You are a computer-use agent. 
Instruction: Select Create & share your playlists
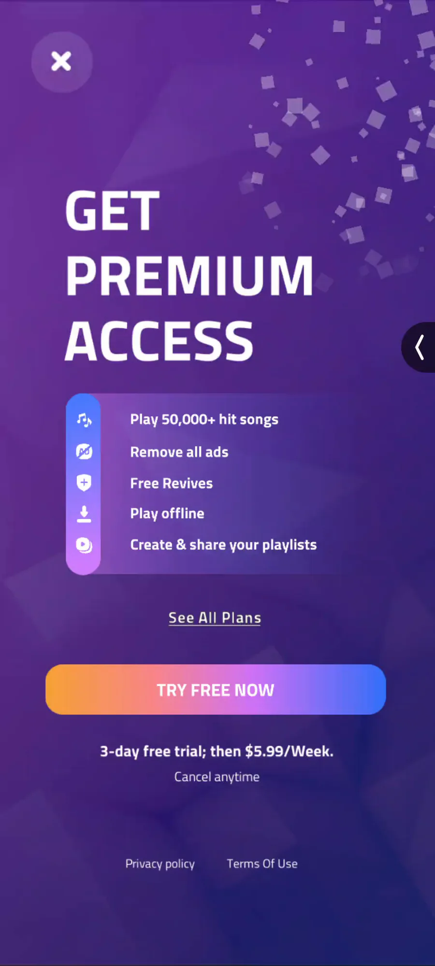[x=223, y=545]
